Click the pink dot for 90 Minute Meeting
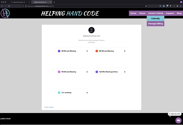The height and width of the screenshot is (125, 183). pos(59,72)
